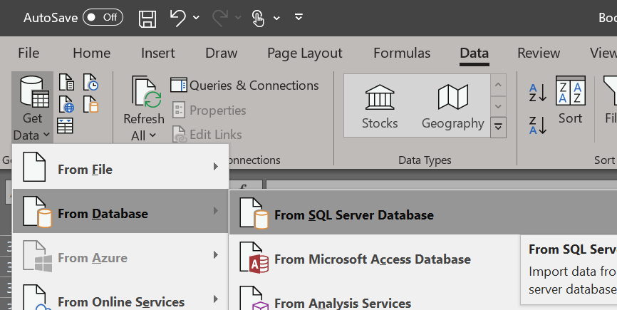This screenshot has width=617, height=310.
Task: Switch to the Review tab
Action: coord(539,53)
